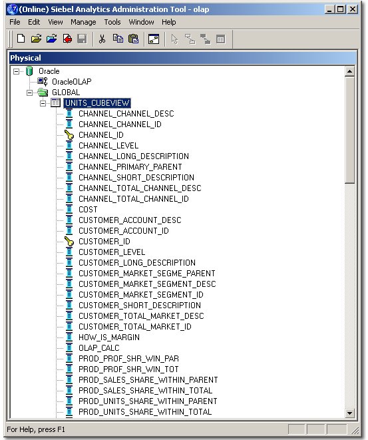368x440 pixels.
Task: Click the New repository toolbar icon
Action: (x=21, y=39)
